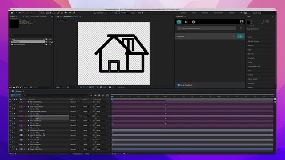Image resolution: width=285 pixels, height=160 pixels.
Task: Select the Selection (arrow) tool
Action: 16,13
